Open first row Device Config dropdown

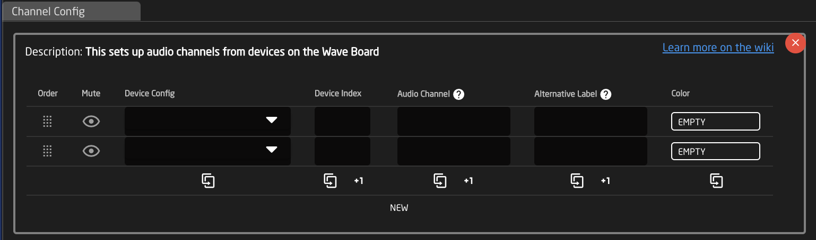coord(207,121)
